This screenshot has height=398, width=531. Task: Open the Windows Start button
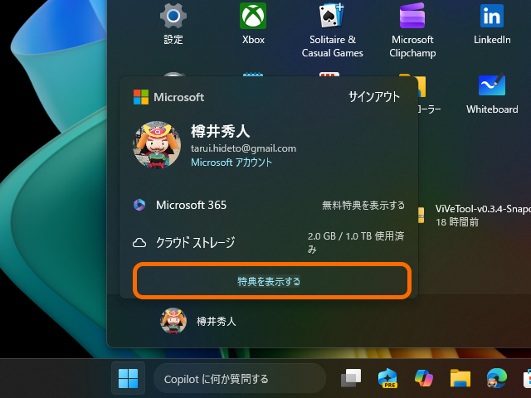pyautogui.click(x=128, y=378)
